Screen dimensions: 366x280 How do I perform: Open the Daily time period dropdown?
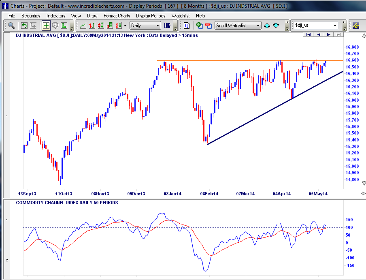[145, 26]
